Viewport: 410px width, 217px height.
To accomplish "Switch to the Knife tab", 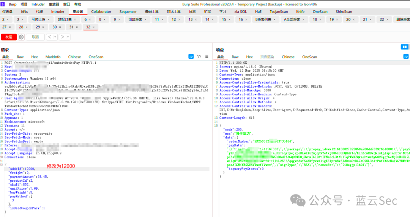I will [300, 11].
